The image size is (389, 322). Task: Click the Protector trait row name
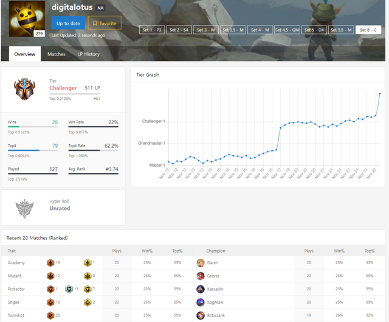16,289
